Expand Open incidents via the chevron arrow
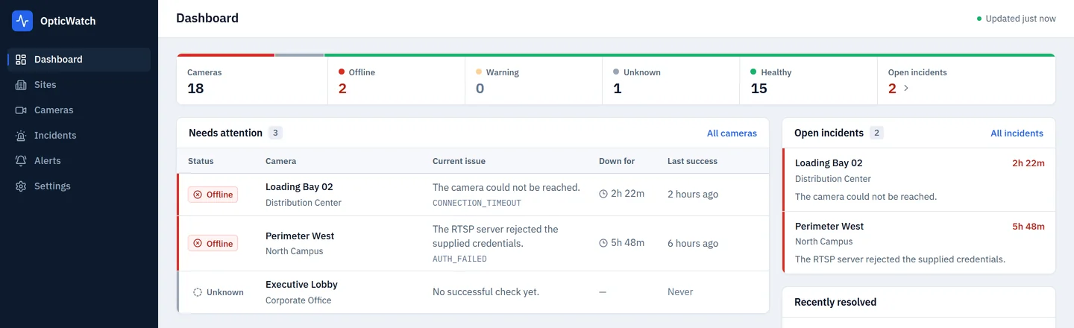1074x328 pixels. coord(906,88)
